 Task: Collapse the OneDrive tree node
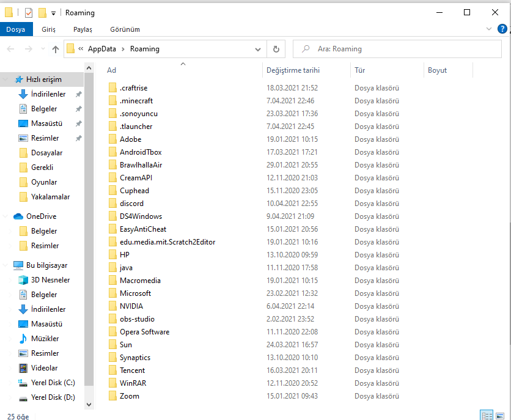click(6, 216)
